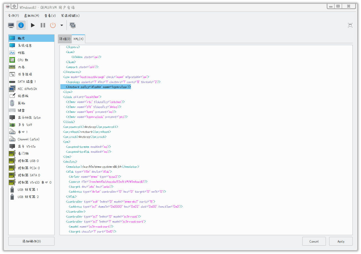Click the highlighted feature policy hypervisor line
Screen dimensions: 361x254
tap(98, 87)
